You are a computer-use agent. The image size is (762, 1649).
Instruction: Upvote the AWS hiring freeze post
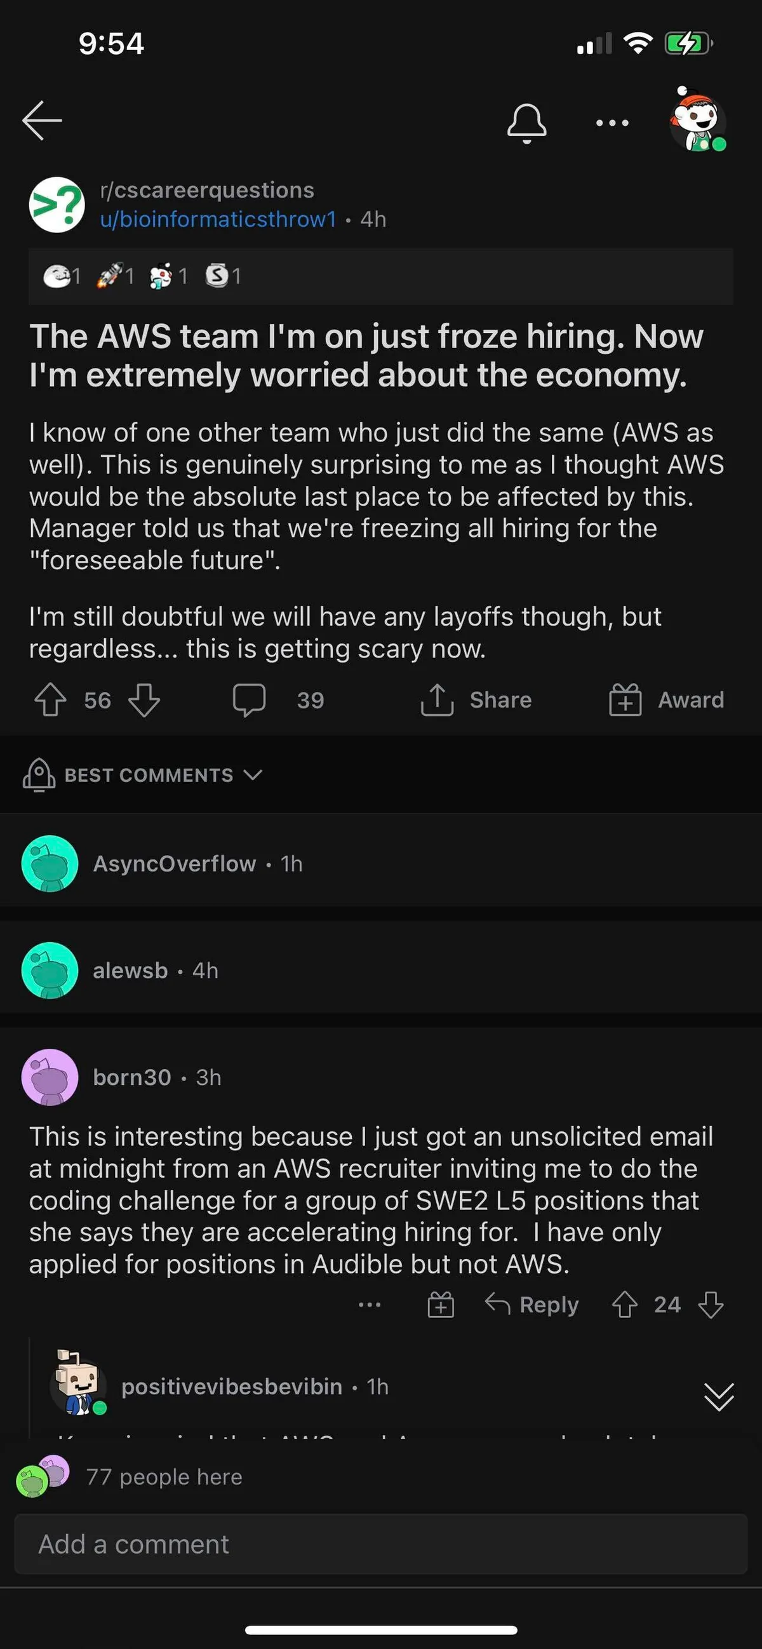tap(50, 699)
